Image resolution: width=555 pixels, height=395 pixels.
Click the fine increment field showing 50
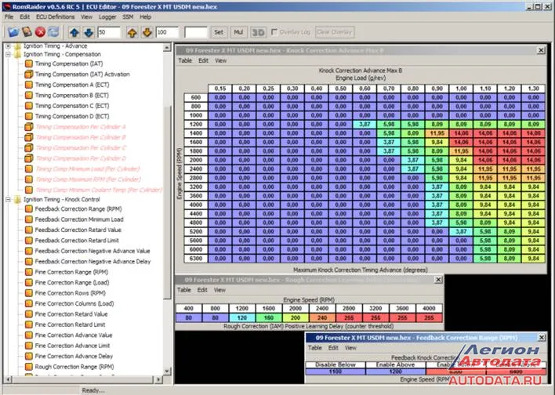109,32
